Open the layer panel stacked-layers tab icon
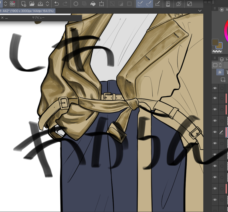Viewport: 228px width, 212px height. (222, 59)
